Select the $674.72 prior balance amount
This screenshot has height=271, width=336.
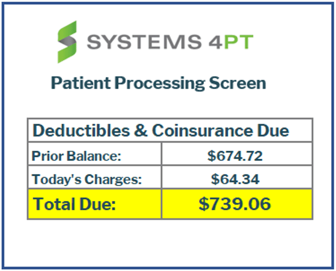(x=235, y=156)
